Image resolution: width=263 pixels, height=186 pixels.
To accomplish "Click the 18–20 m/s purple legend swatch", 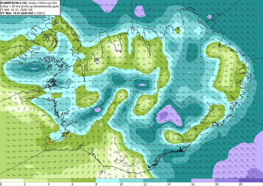I will click(227, 180).
